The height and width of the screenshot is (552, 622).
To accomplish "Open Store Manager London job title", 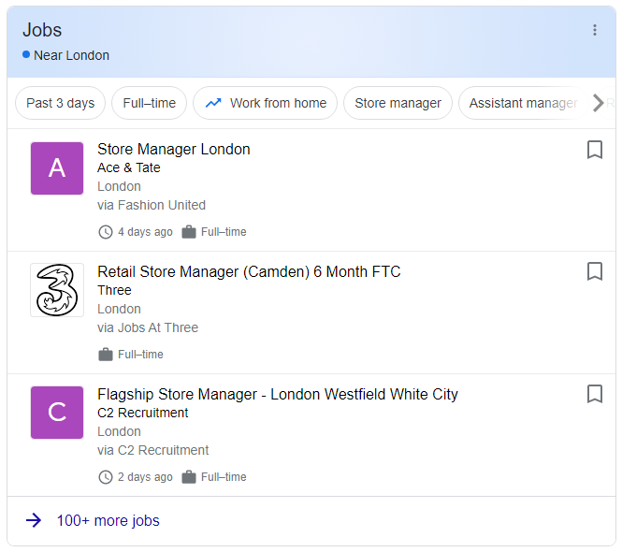I will point(174,150).
